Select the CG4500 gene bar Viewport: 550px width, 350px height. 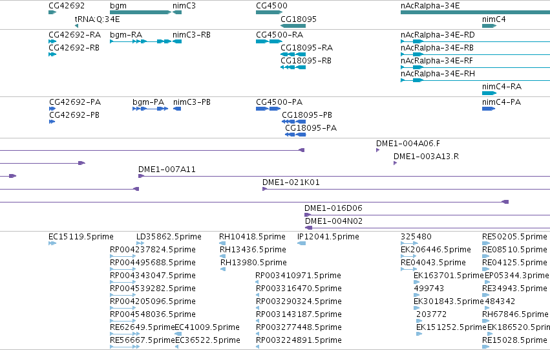269,12
